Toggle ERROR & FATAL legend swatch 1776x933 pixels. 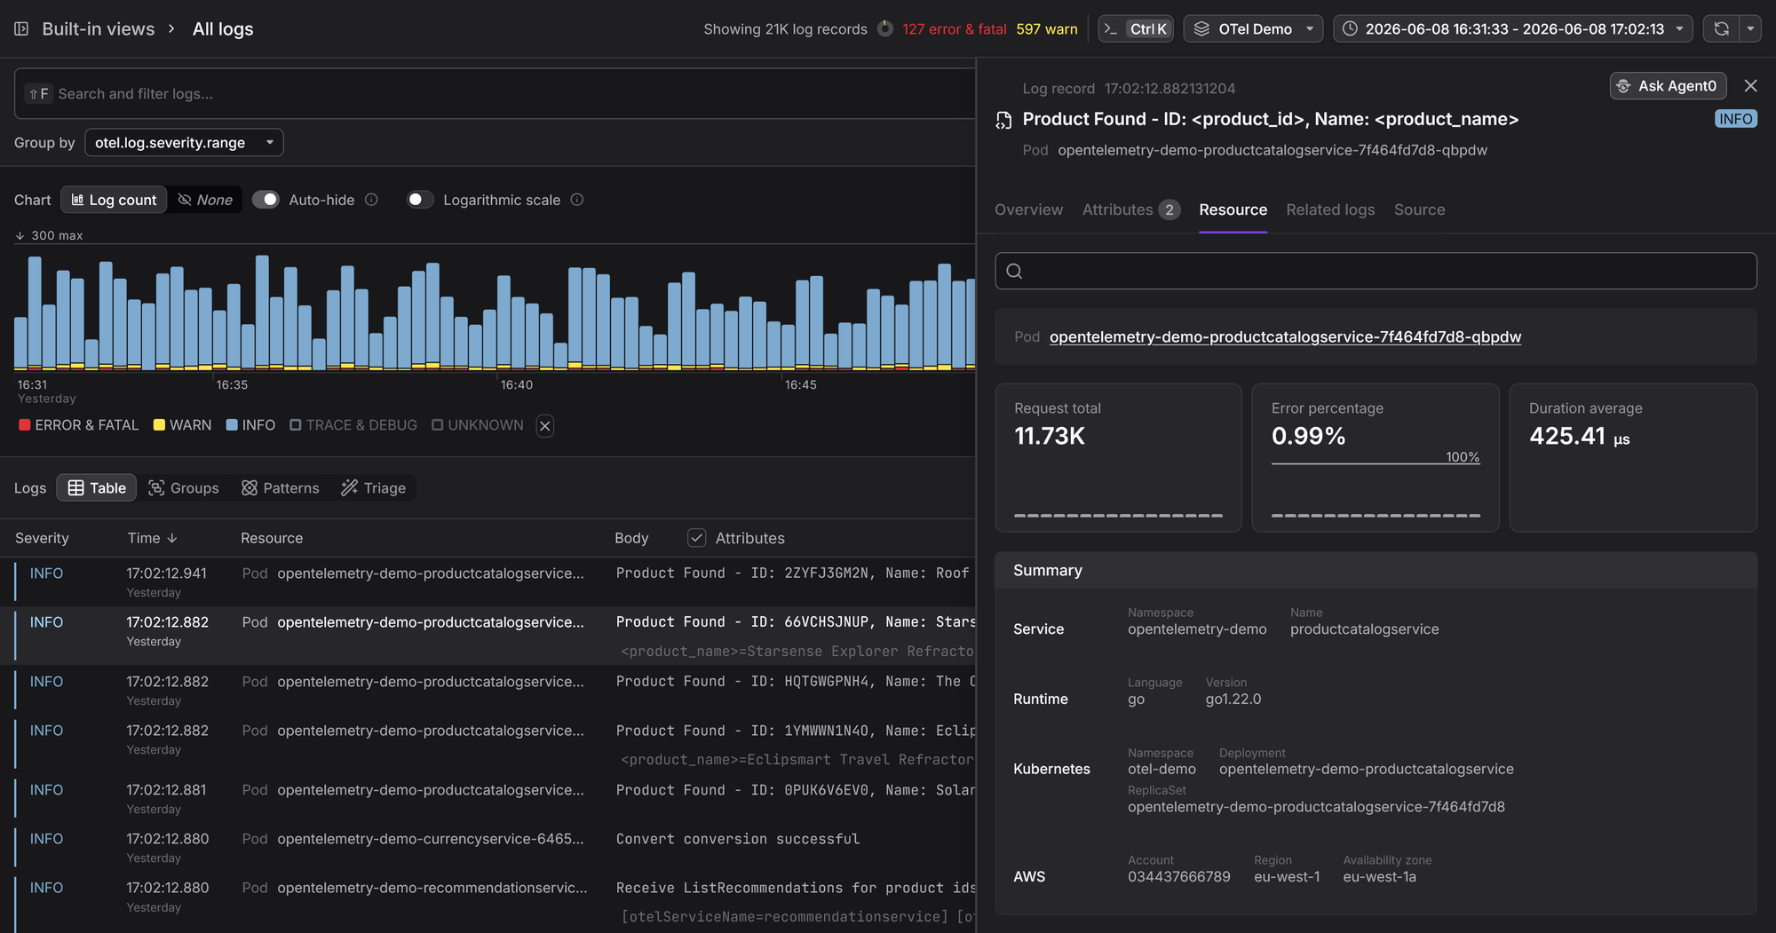[x=25, y=425]
